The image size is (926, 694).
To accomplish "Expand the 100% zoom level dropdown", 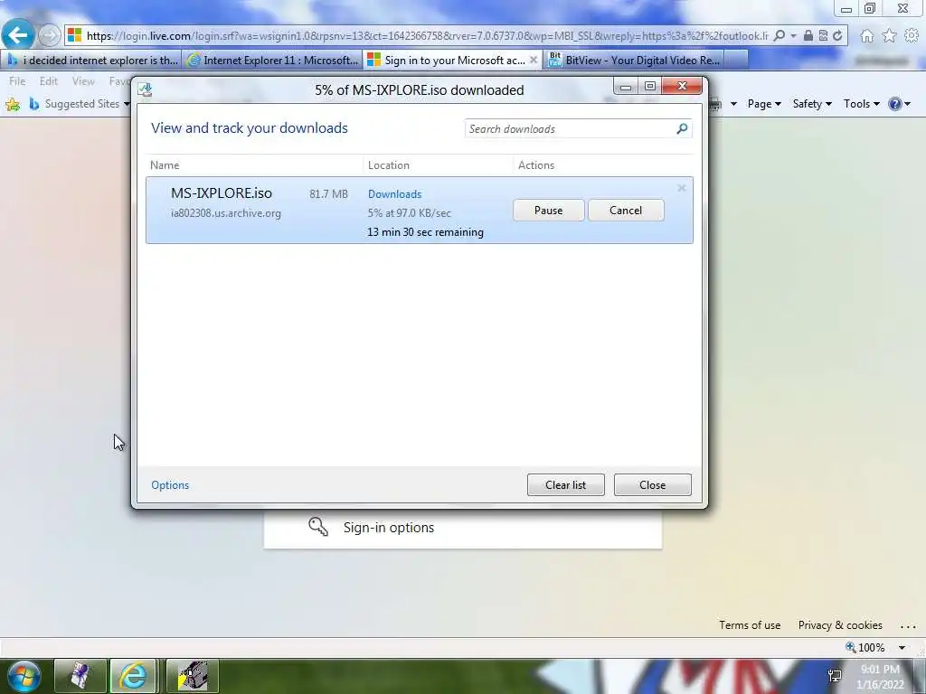I will (902, 648).
